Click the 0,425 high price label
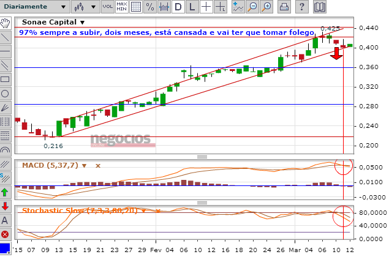This screenshot has height=257, width=389. point(330,28)
